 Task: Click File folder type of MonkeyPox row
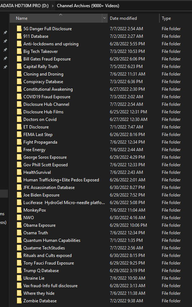coord(171,210)
